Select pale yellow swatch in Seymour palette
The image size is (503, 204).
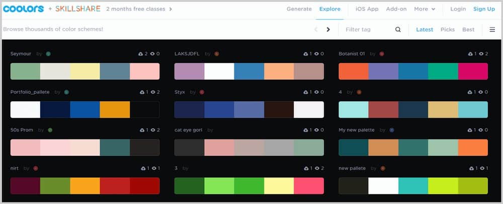pyautogui.click(x=85, y=71)
